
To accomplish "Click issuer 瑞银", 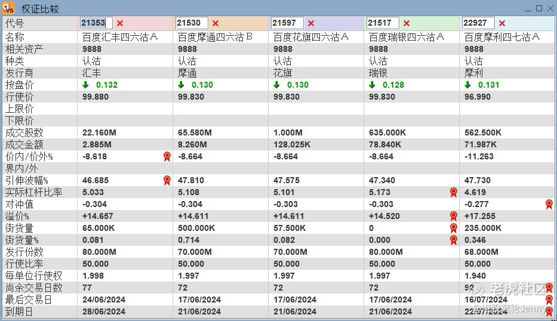I will click(378, 73).
